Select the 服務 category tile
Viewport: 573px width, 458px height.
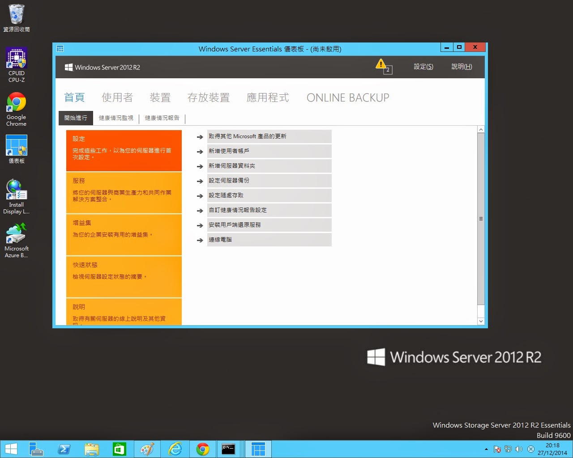[124, 193]
